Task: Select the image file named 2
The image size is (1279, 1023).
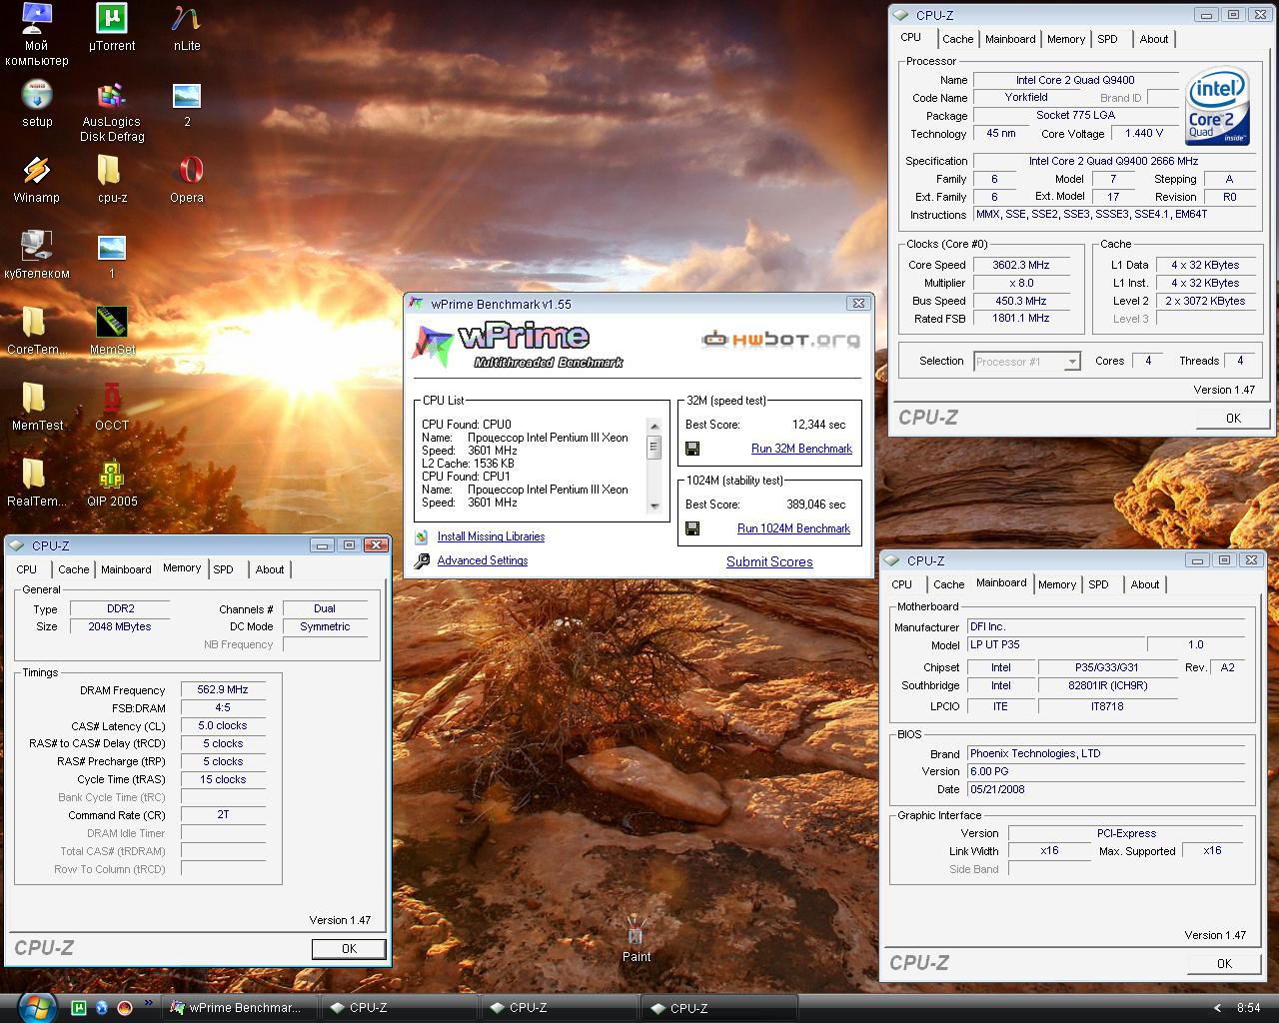Action: click(x=187, y=104)
